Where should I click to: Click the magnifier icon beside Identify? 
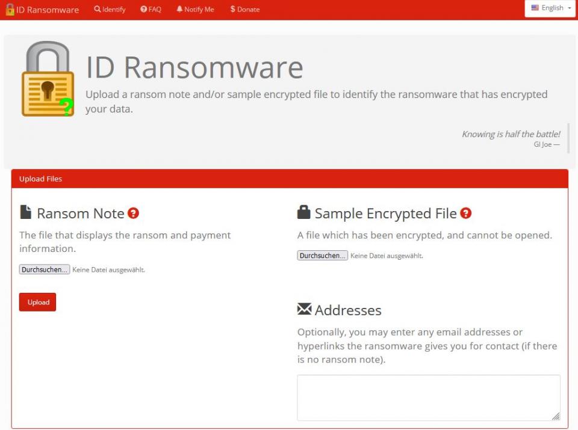coord(96,9)
